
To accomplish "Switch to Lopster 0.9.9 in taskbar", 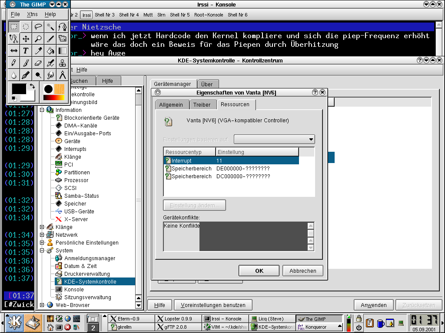I will click(x=178, y=319).
